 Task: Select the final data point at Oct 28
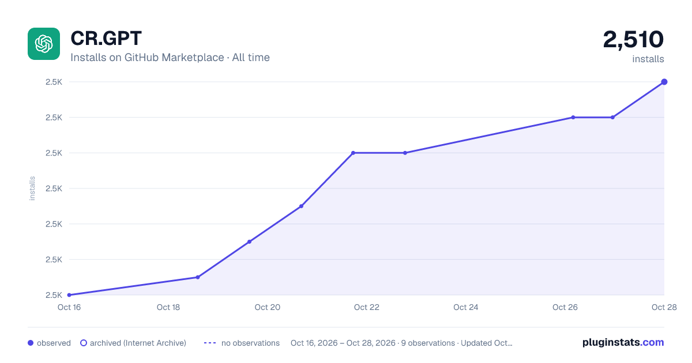664,82
